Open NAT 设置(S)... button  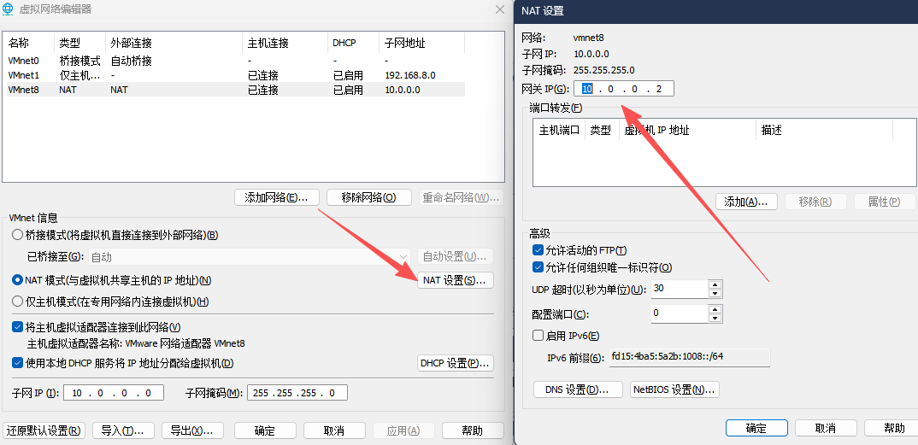pyautogui.click(x=456, y=281)
